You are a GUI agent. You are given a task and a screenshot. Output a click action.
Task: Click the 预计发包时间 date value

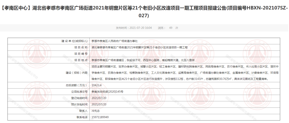99,104
